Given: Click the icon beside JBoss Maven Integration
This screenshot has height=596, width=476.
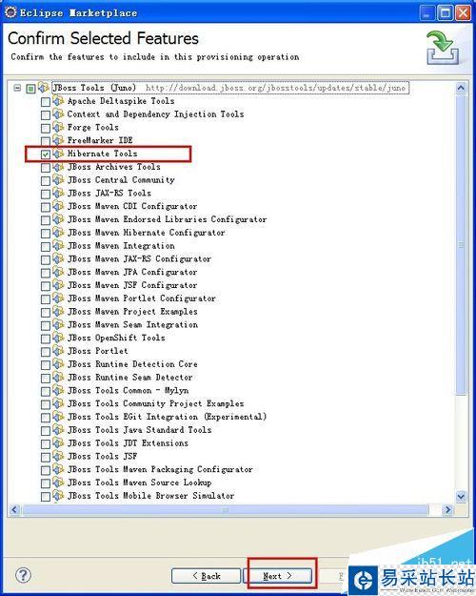Looking at the screenshot, I should 58,245.
